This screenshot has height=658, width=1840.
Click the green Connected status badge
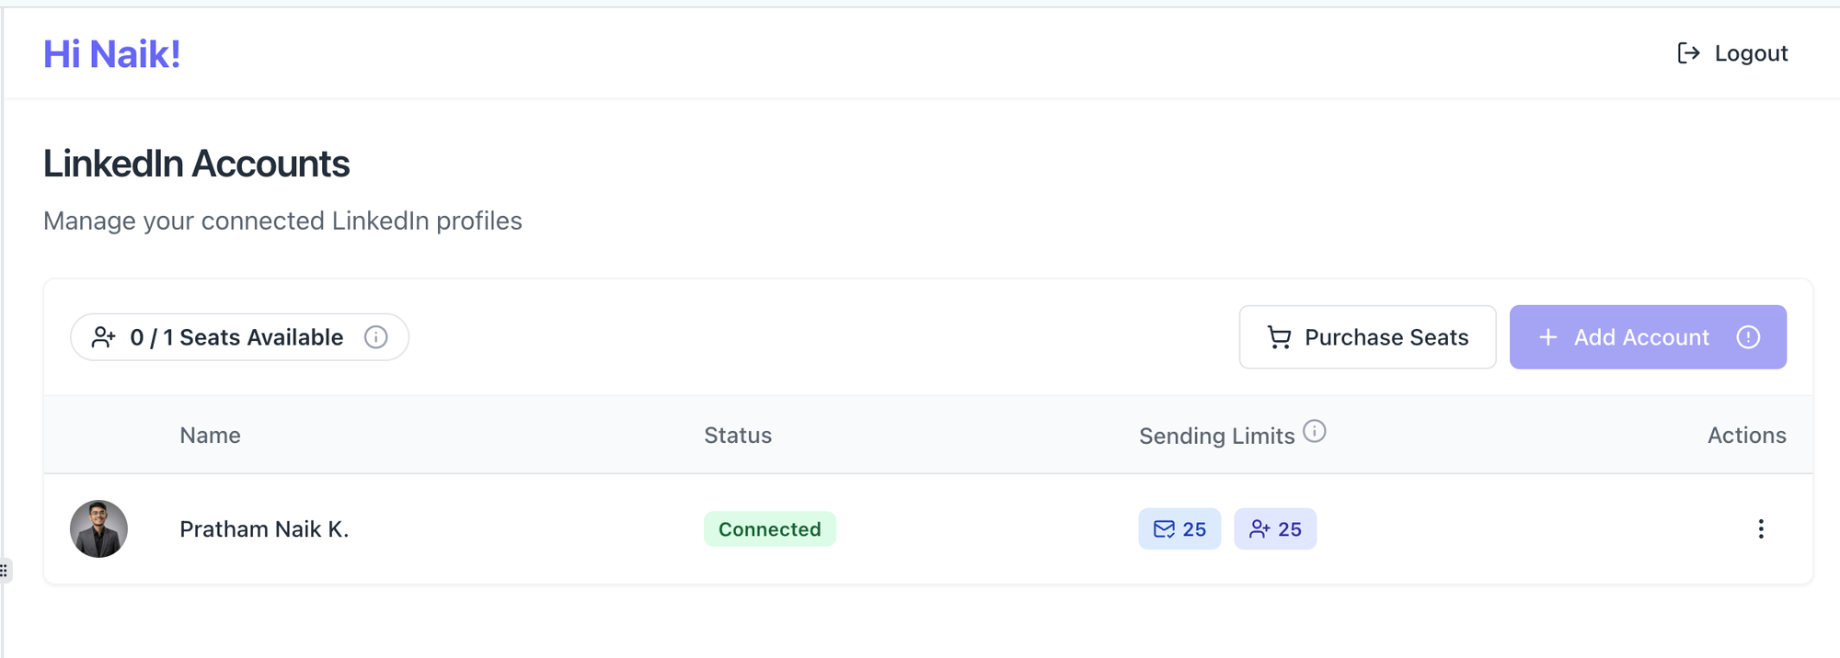pos(769,528)
